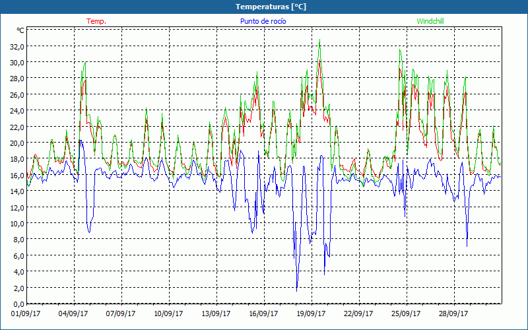
Task: Click the °C unit label on axis
Action: click(x=20, y=30)
